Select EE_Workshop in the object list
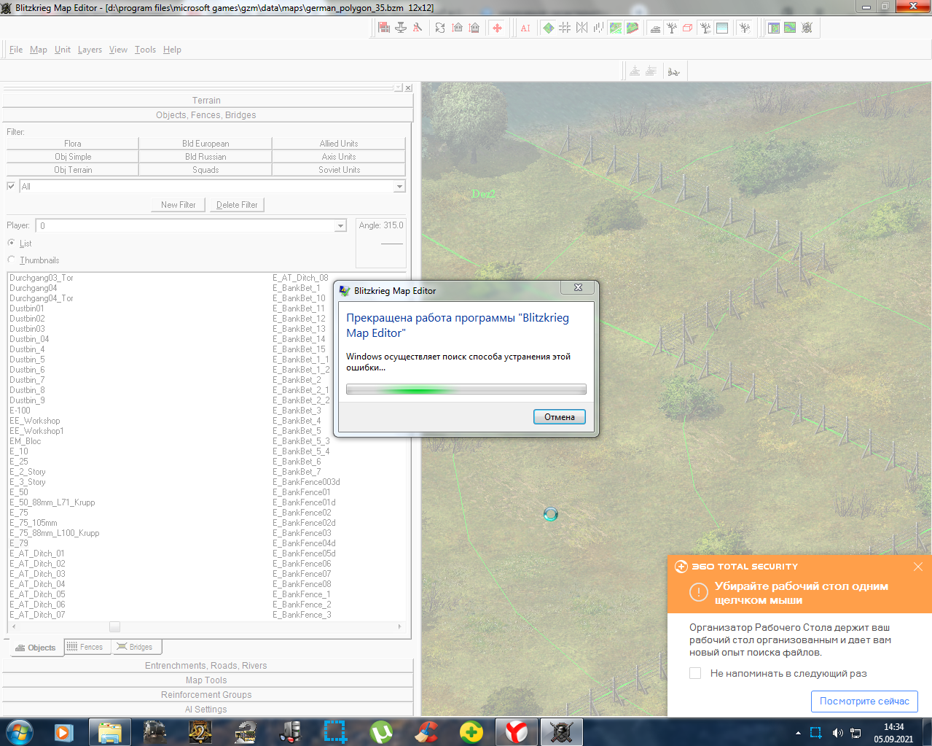 35,421
